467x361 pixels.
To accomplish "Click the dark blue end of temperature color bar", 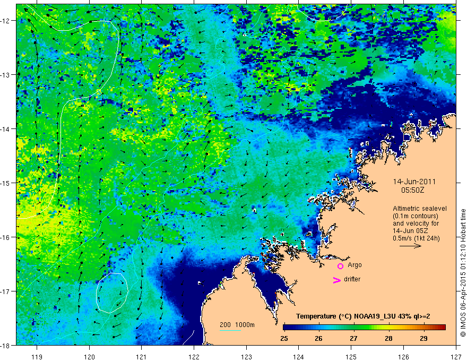I will pos(287,328).
